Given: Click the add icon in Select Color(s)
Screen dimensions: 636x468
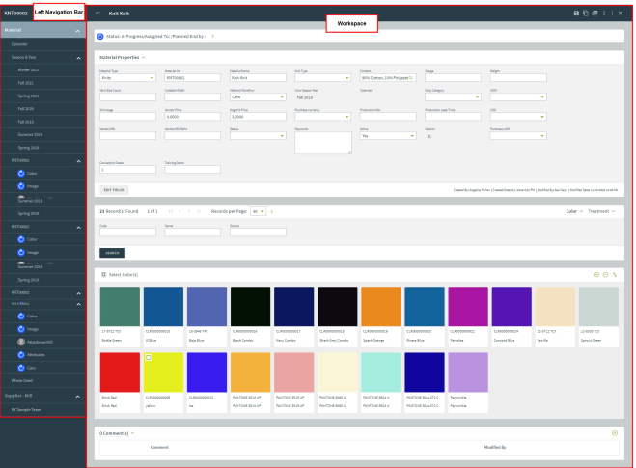Looking at the screenshot, I should point(595,275).
